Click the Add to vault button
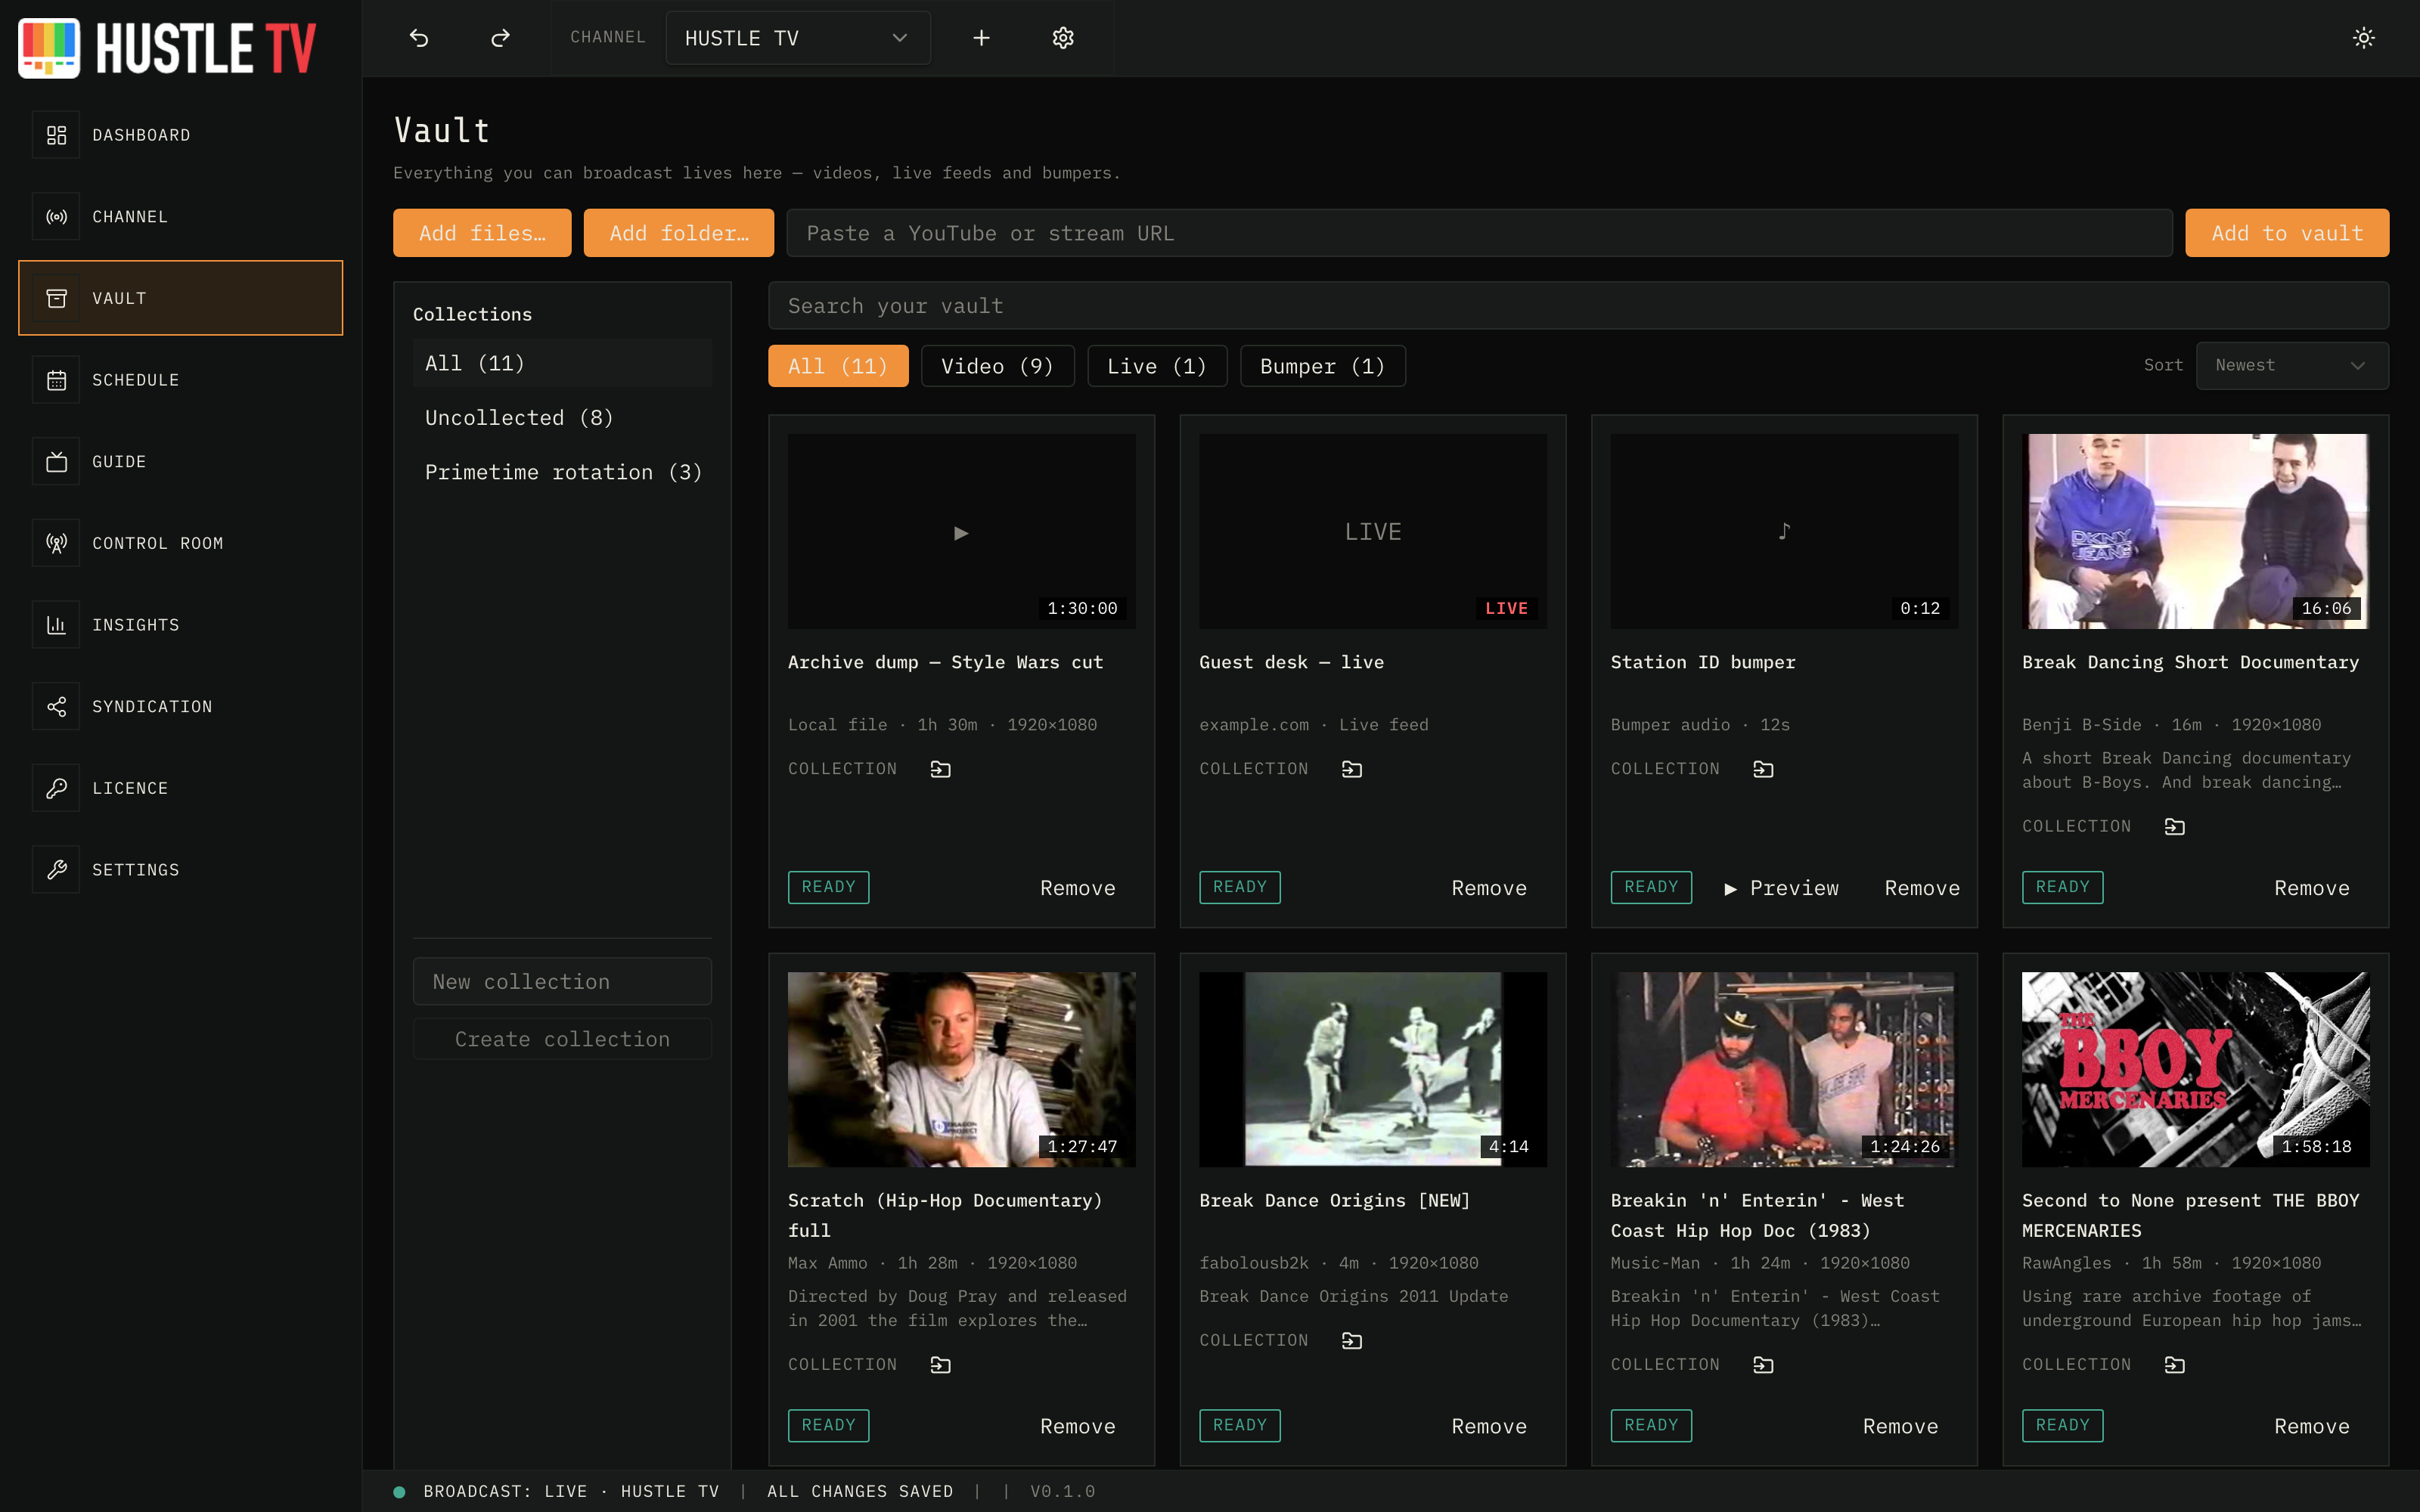 [x=2286, y=233]
